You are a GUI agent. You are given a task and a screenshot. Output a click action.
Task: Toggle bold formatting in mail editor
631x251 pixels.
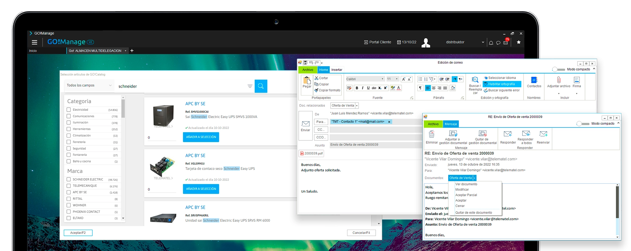(x=357, y=88)
